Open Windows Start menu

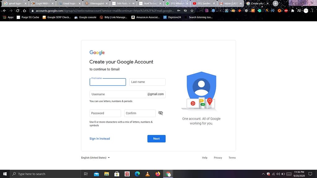click(x=5, y=174)
